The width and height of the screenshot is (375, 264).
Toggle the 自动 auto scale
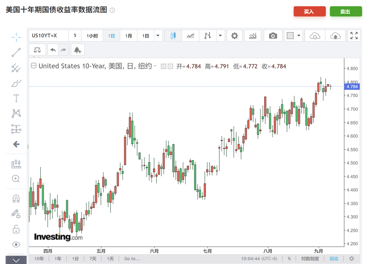(x=334, y=259)
